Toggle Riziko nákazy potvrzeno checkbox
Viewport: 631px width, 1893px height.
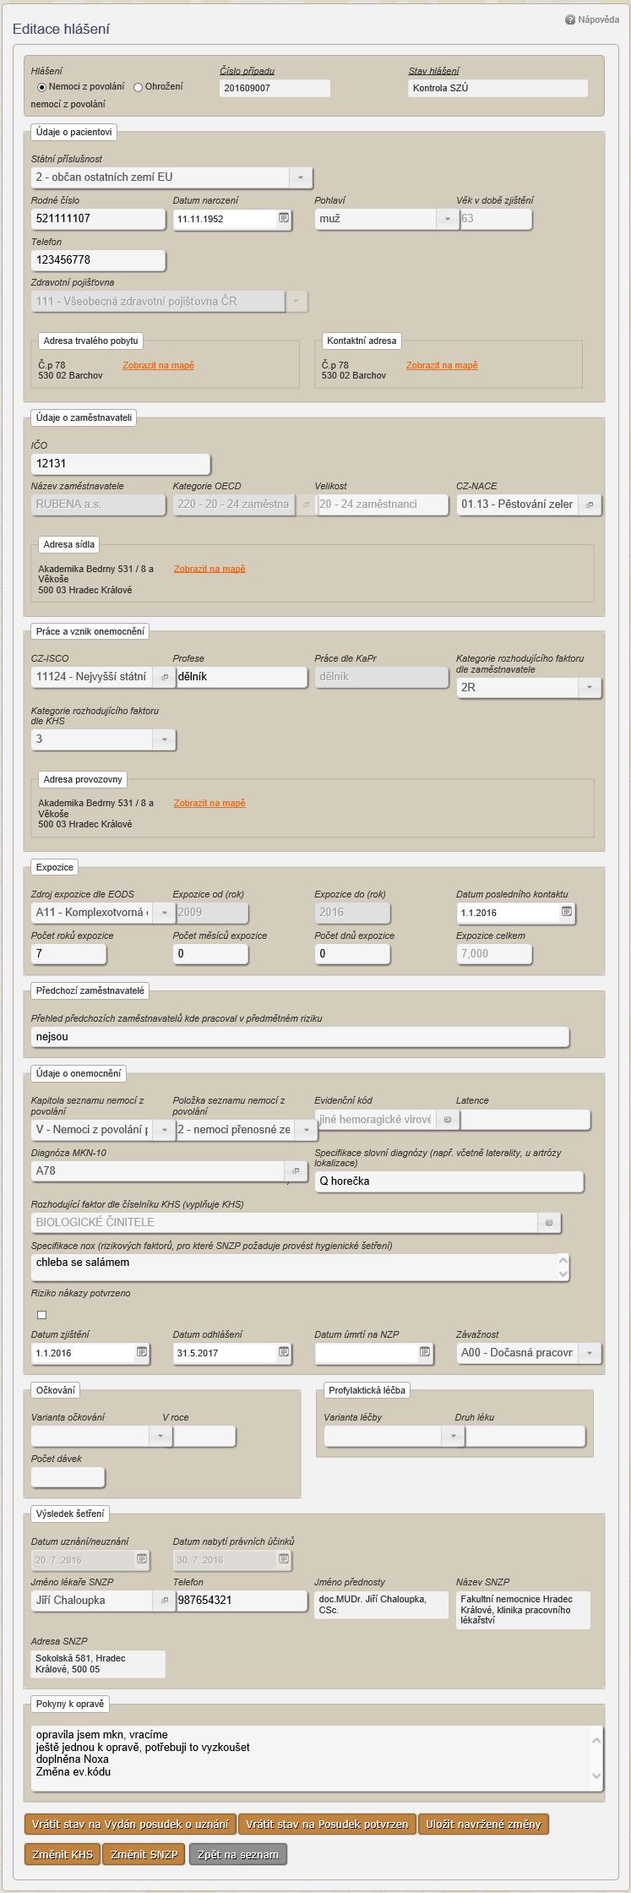tap(42, 1314)
